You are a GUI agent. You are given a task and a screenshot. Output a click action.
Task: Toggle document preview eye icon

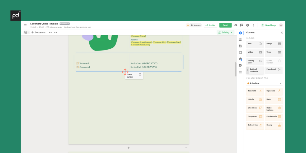pyautogui.click(x=236, y=25)
